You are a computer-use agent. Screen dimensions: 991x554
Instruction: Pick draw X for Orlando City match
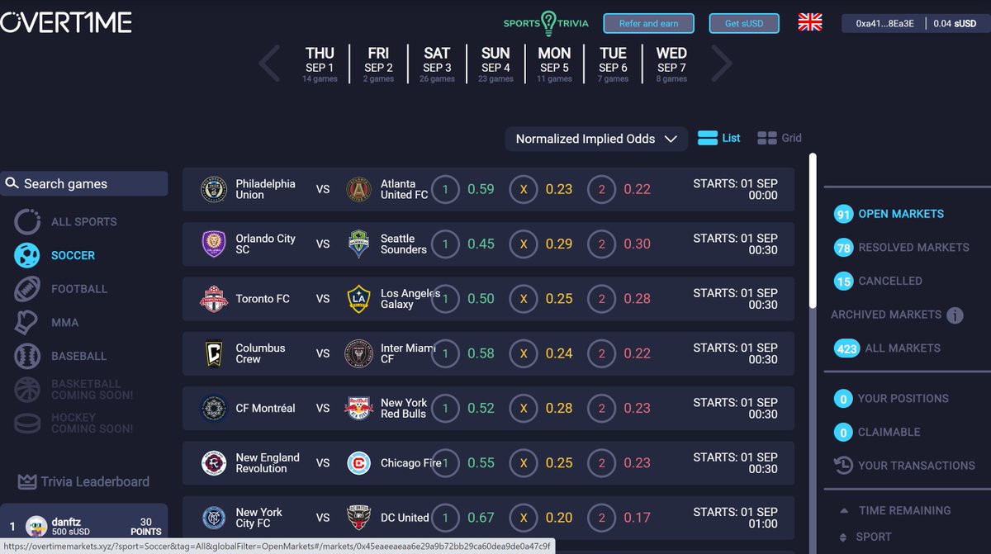(523, 244)
